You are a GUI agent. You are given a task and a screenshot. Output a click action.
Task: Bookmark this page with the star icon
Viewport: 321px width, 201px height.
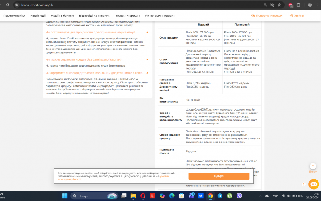pyautogui.click(x=280, y=5)
